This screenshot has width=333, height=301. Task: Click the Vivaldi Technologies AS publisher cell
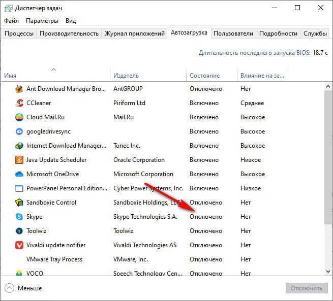point(145,245)
